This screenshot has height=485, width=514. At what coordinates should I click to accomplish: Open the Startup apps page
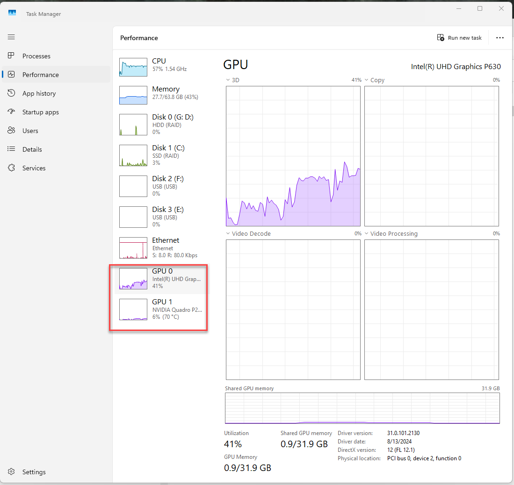[x=57, y=112]
